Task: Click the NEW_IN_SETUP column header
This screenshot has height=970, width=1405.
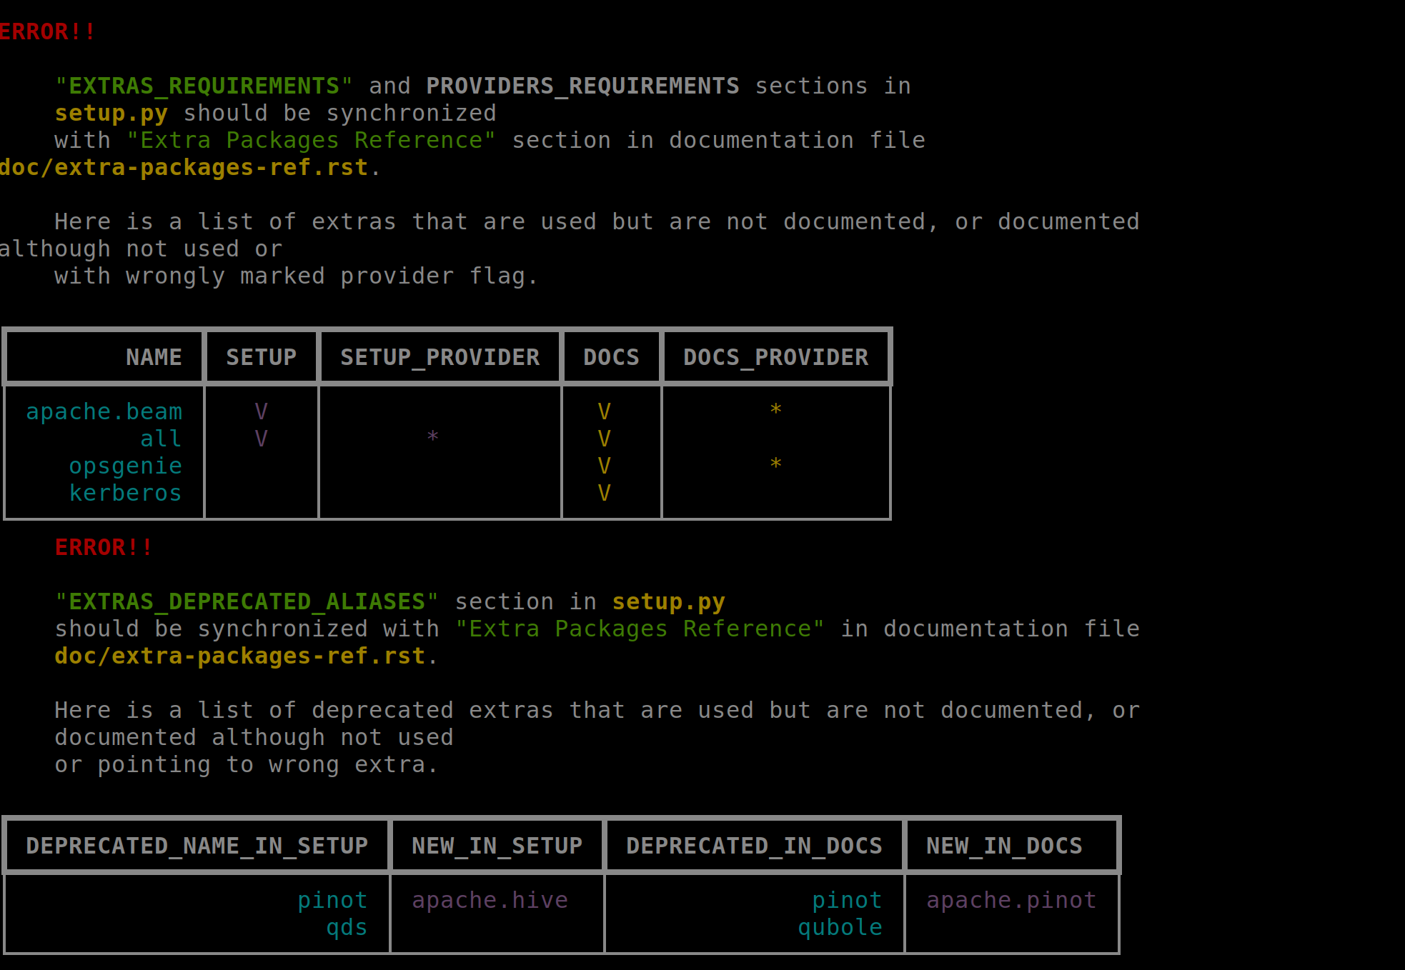Action: click(497, 845)
